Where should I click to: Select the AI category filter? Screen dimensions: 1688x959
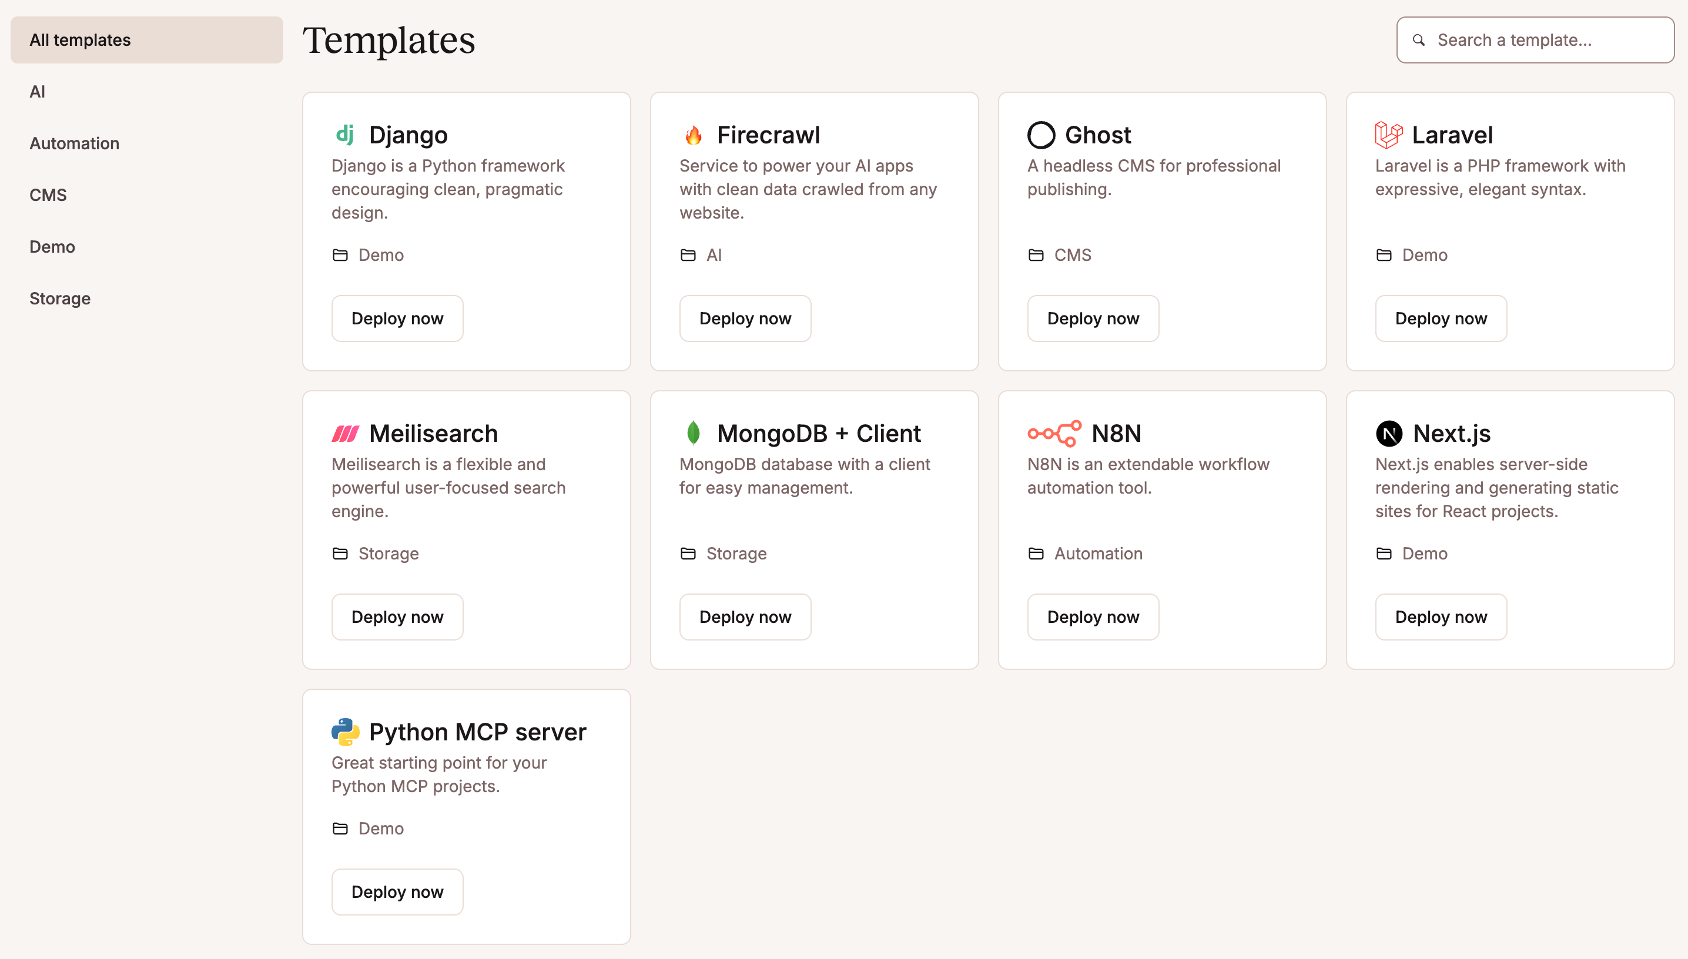38,92
